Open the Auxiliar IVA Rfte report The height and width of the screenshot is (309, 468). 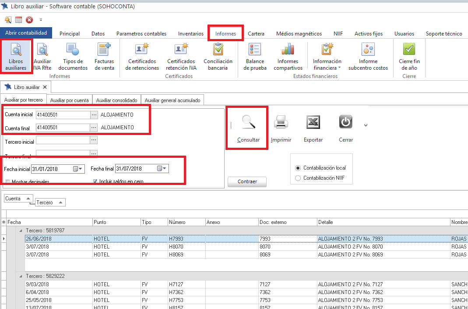42,56
